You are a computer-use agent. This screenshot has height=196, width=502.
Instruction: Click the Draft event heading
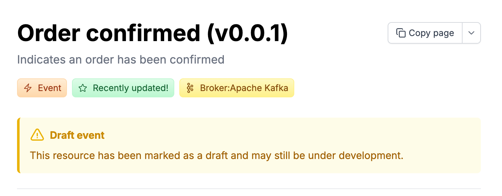tap(77, 135)
